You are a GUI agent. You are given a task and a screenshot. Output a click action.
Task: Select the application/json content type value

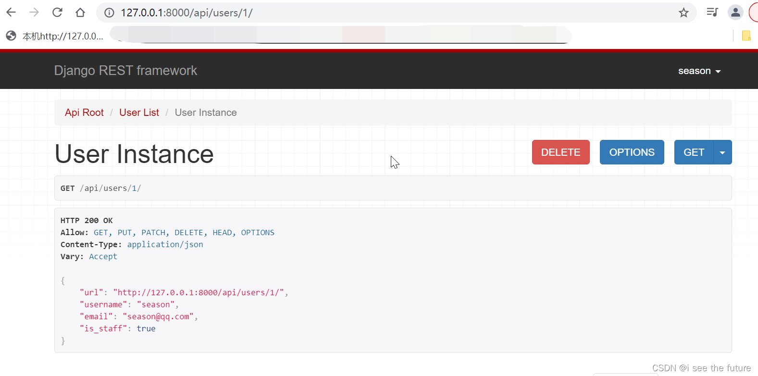pos(165,244)
